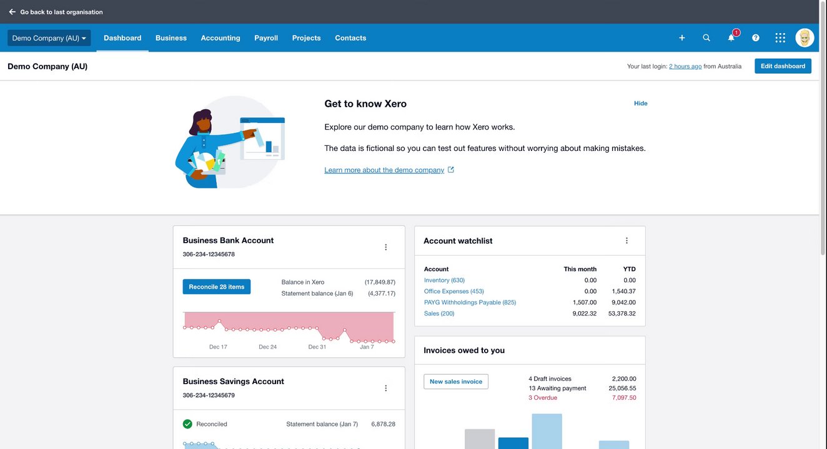Hide the Get to know Xero banner
This screenshot has height=449, width=827.
coord(641,104)
